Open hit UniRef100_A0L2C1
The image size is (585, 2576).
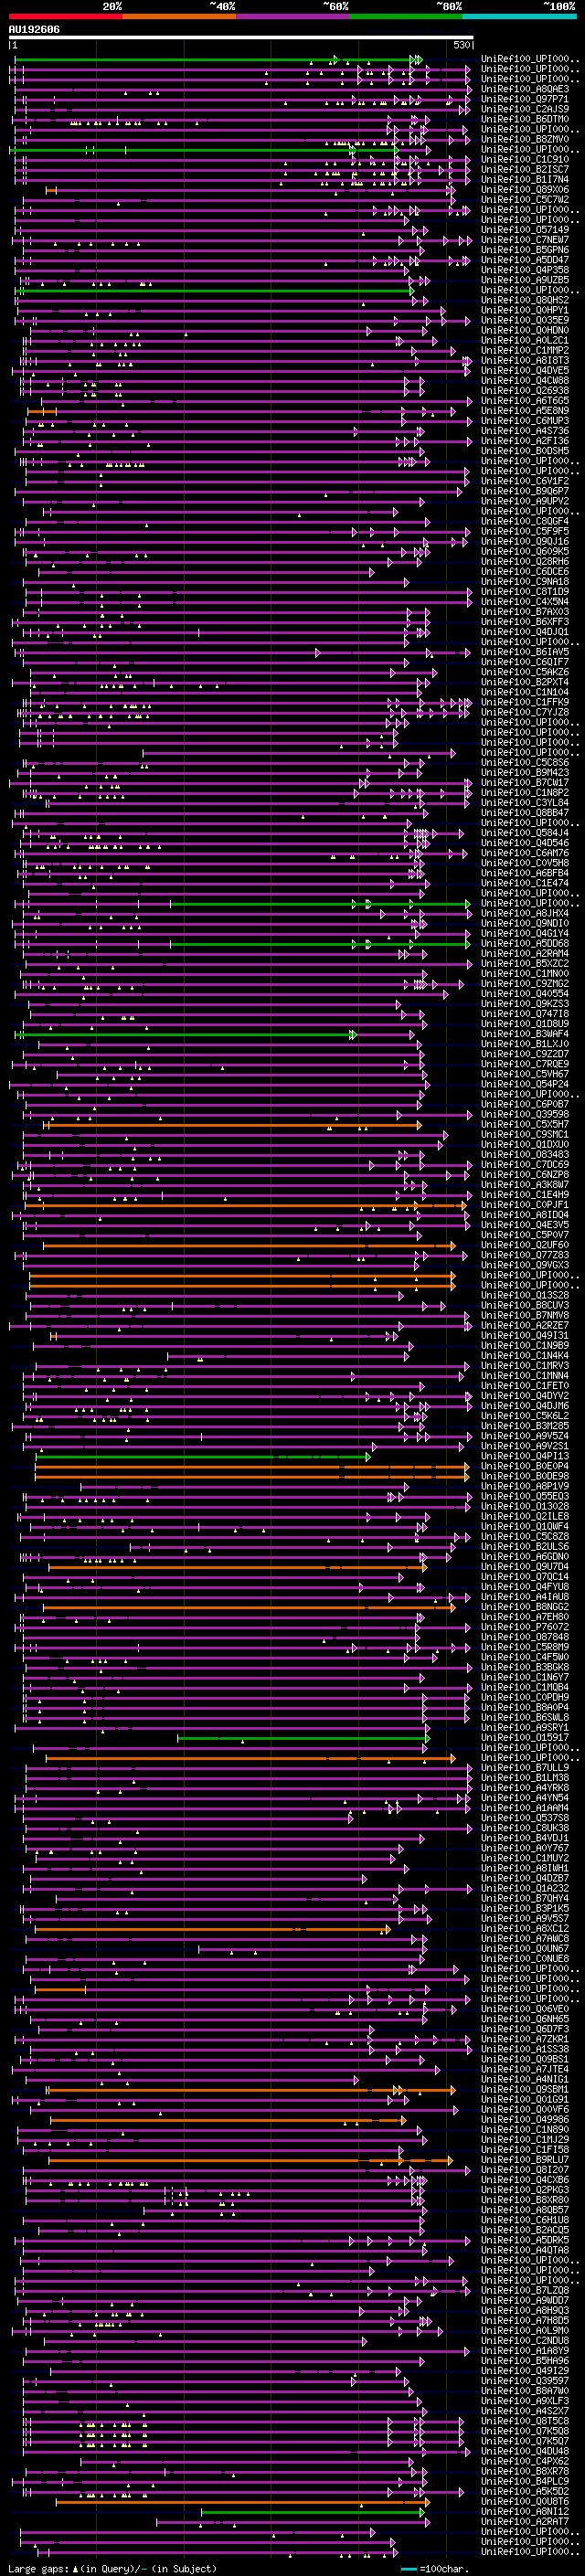click(x=525, y=340)
